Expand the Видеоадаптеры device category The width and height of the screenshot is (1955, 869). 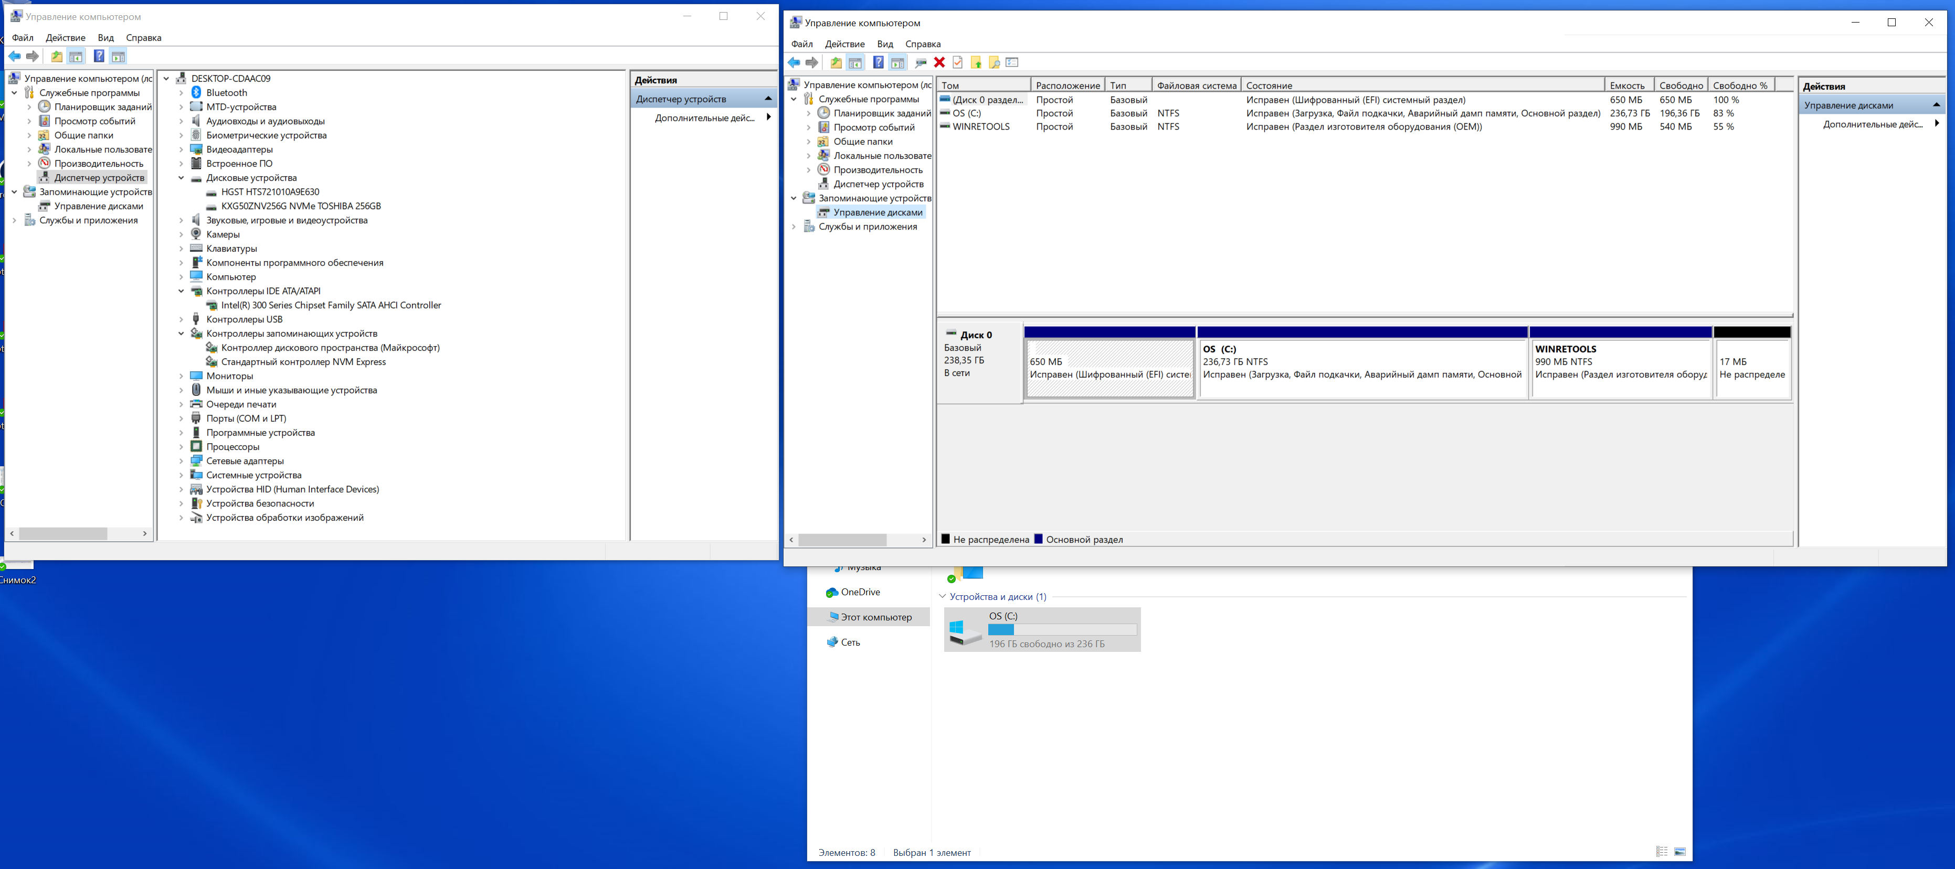(x=181, y=149)
